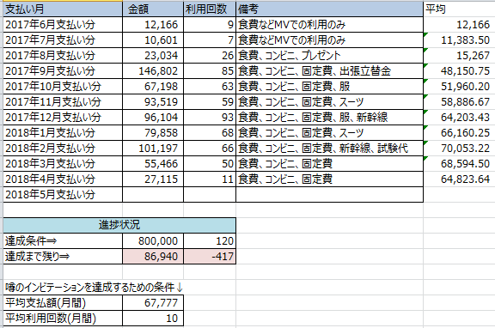Click the 2017年10月支払い分 cell
This screenshot has width=495, height=328.
tap(63, 87)
